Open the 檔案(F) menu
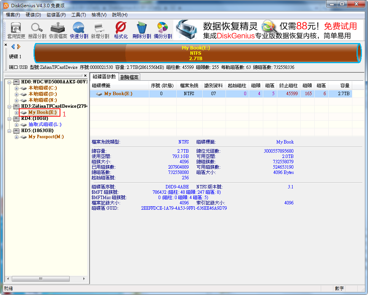The image size is (368, 295). click(x=13, y=15)
